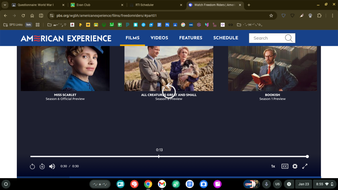
Task: Toggle the microphone dictation button
Action: (x=266, y=184)
